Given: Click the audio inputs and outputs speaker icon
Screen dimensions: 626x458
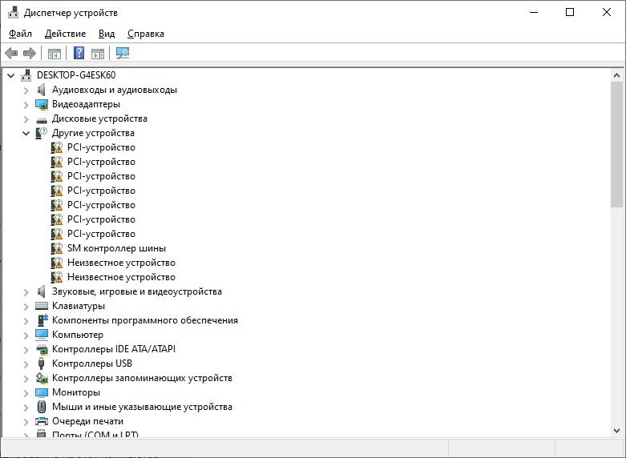Looking at the screenshot, I should click(41, 90).
